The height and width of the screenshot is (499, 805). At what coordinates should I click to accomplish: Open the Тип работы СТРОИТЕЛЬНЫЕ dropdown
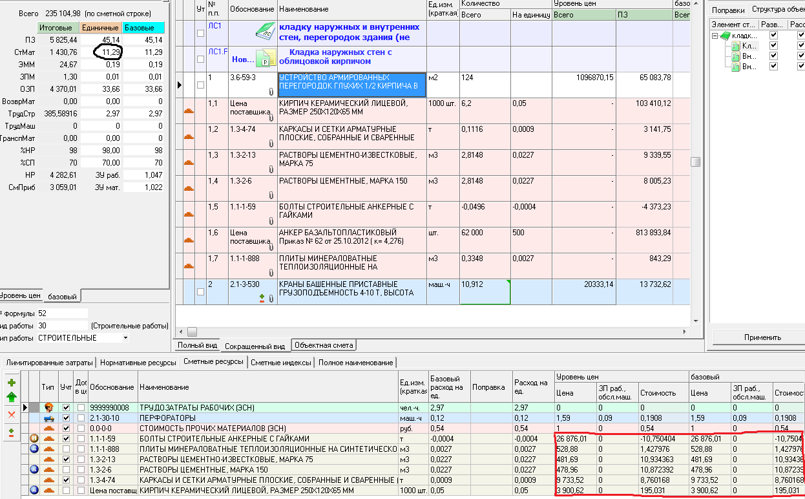point(125,338)
